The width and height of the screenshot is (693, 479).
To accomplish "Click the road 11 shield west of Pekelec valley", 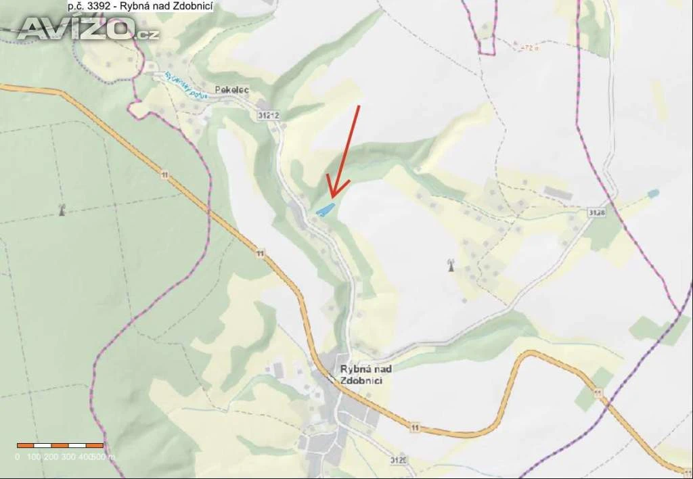I will 164,175.
